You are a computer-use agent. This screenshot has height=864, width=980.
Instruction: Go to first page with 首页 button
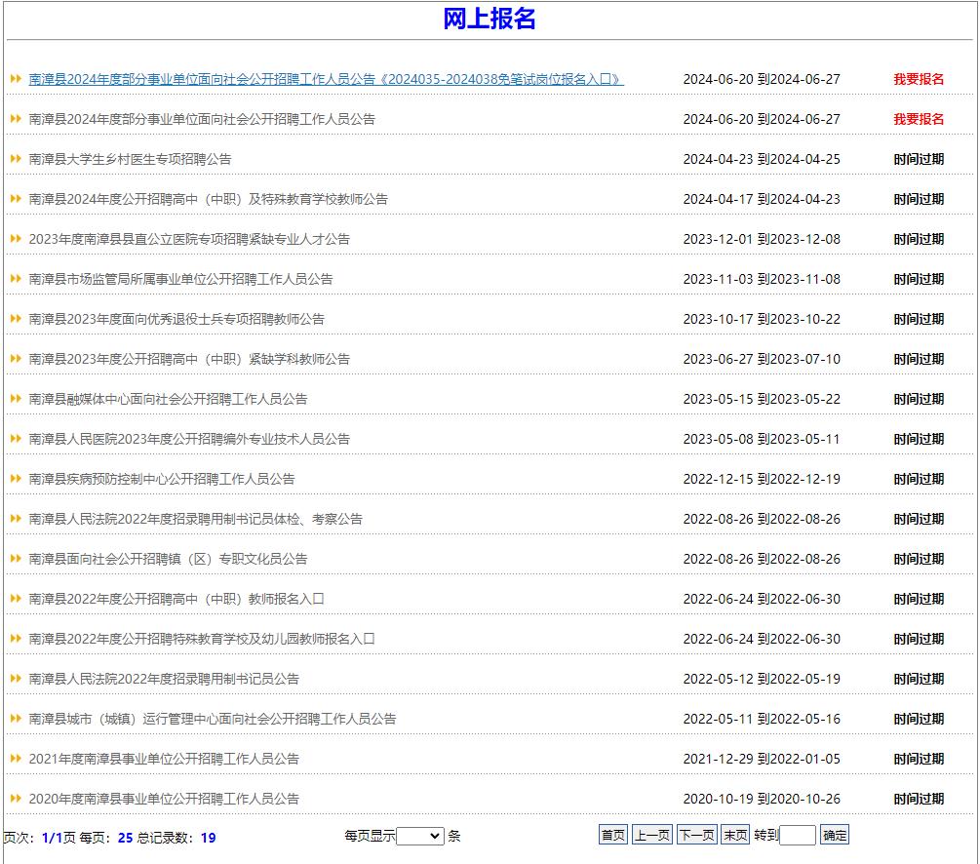coord(612,836)
